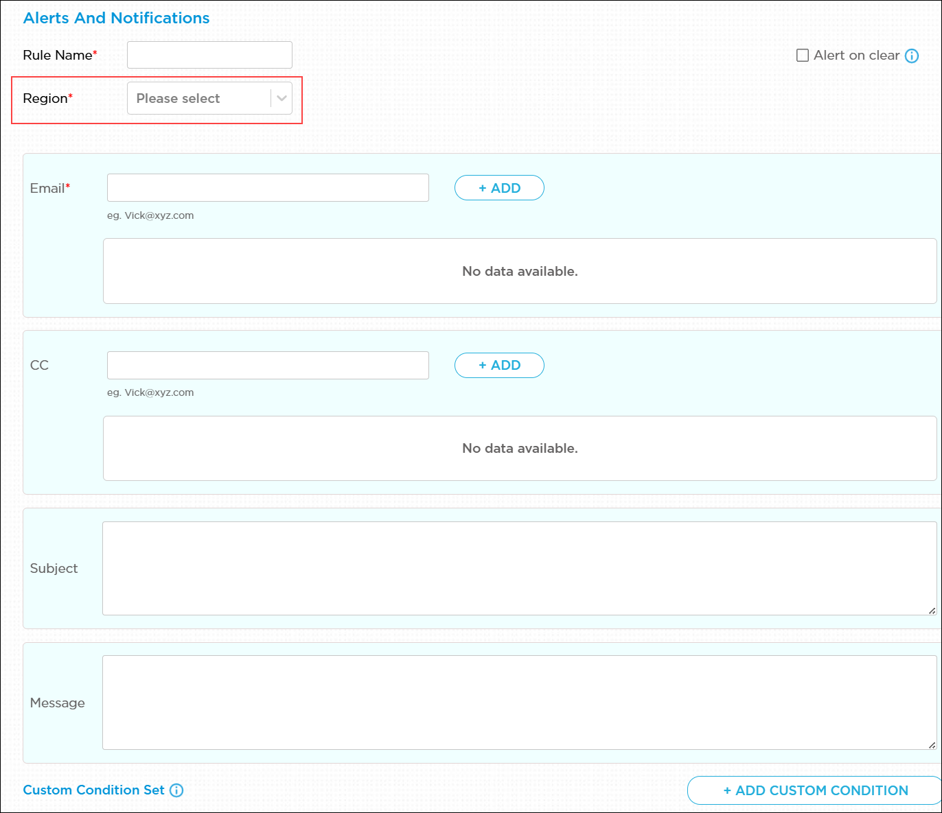Click the empty Email recipients list box

point(519,271)
